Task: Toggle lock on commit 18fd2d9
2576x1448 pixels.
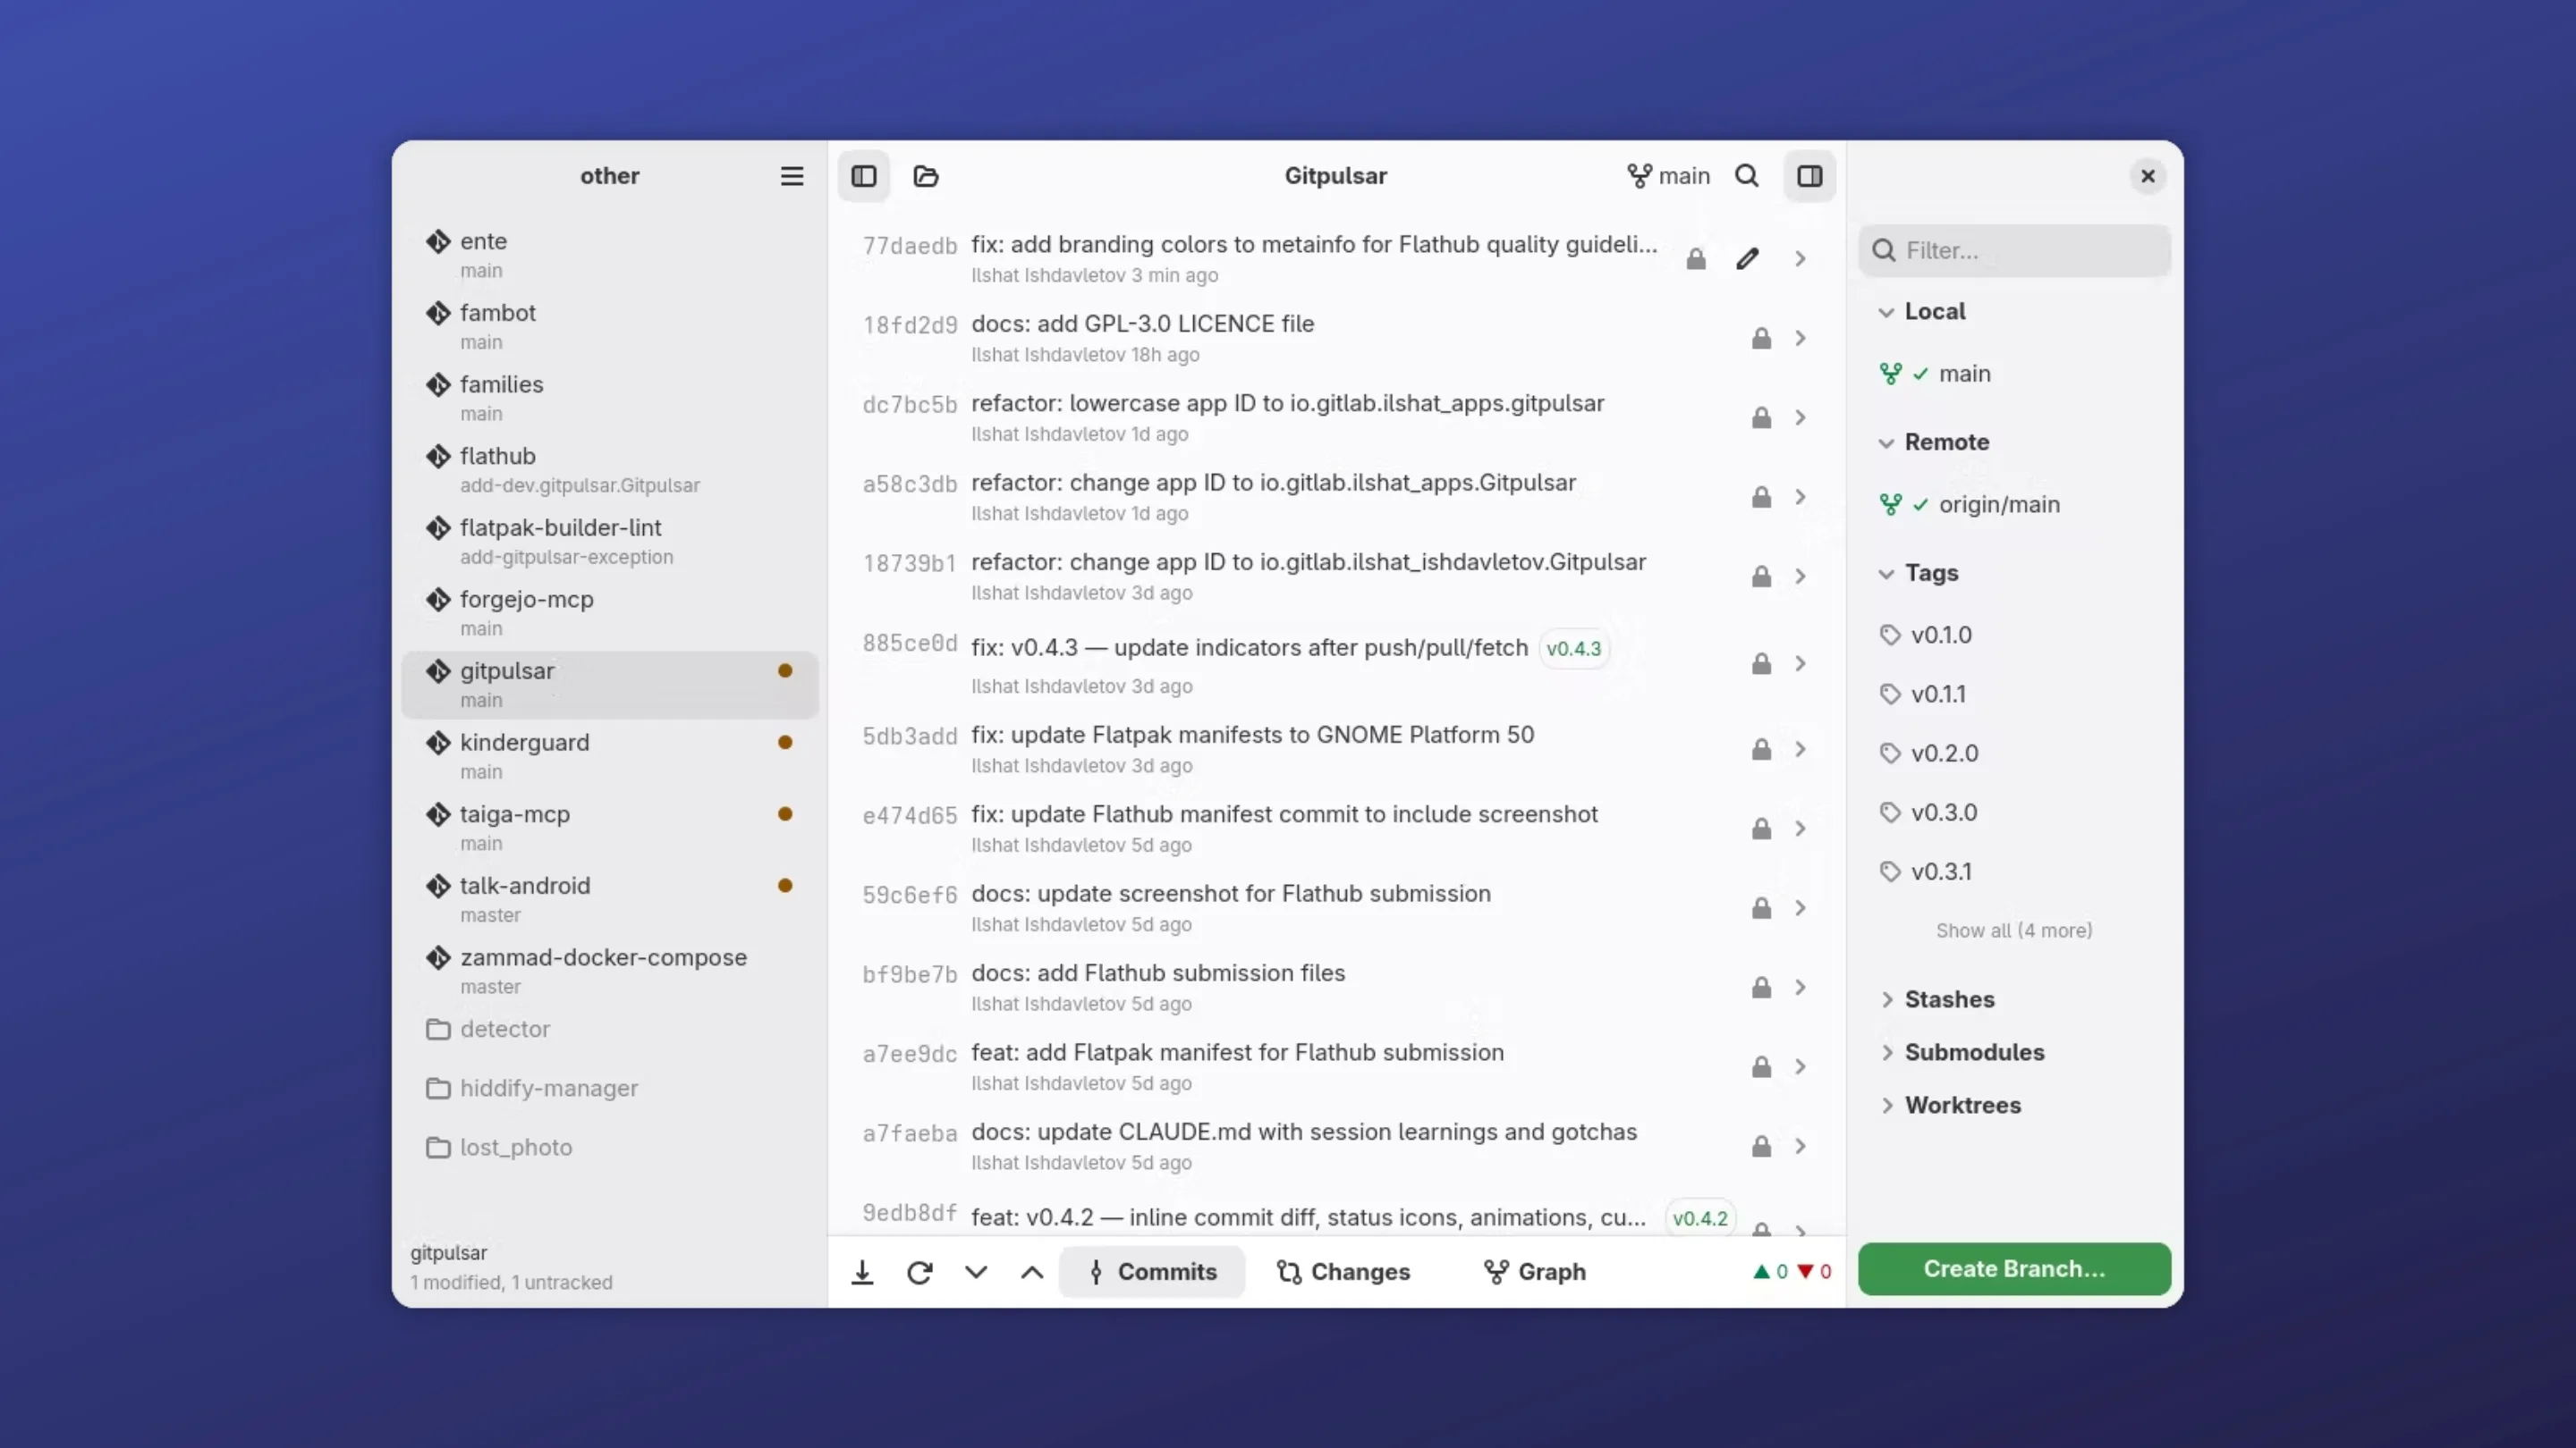Action: point(1760,338)
